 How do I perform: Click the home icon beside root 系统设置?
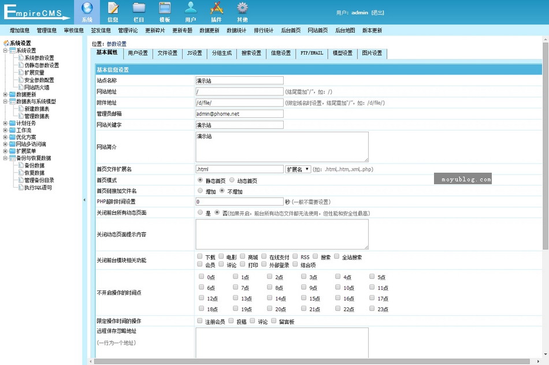pyautogui.click(x=6, y=43)
